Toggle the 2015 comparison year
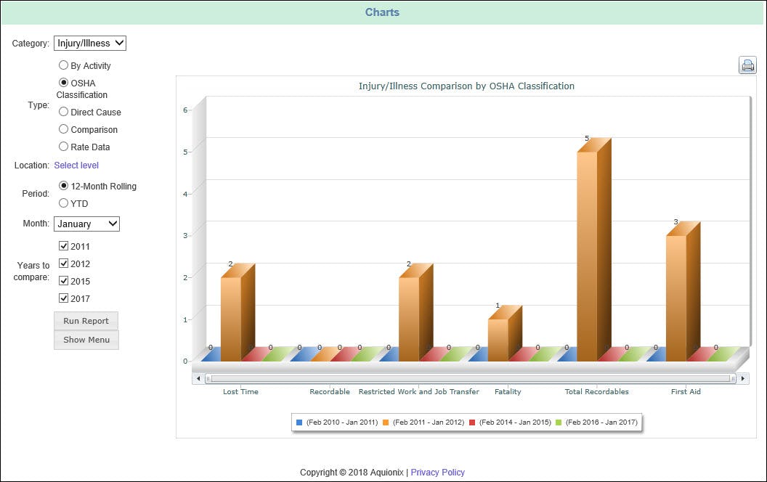767x482 pixels. click(63, 280)
